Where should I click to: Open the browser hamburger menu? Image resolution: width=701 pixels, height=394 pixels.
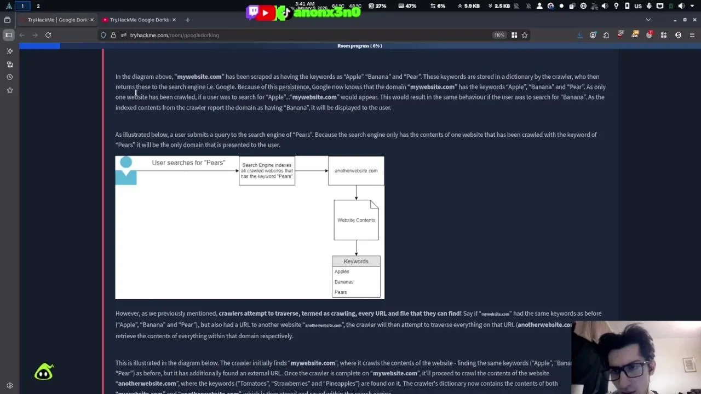tap(692, 35)
